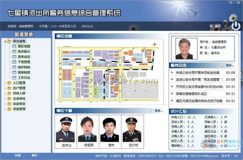This screenshot has height=160, width=243.
Task: Expand the 特殊人群 tree node
Action: pos(5,94)
